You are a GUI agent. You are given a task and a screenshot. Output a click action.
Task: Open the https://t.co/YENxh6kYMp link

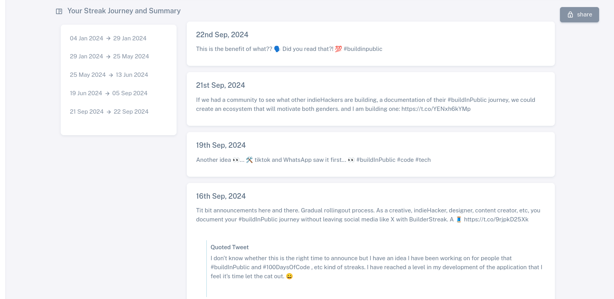pyautogui.click(x=436, y=109)
